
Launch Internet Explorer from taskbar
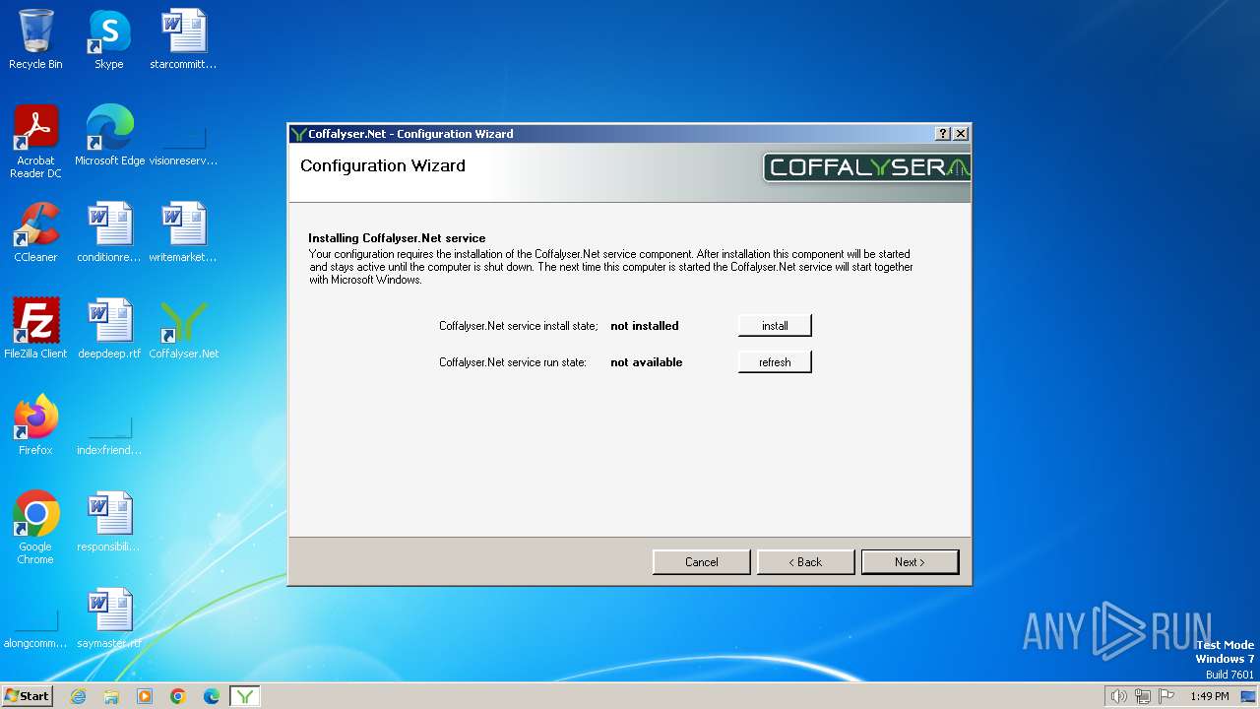[x=79, y=696]
